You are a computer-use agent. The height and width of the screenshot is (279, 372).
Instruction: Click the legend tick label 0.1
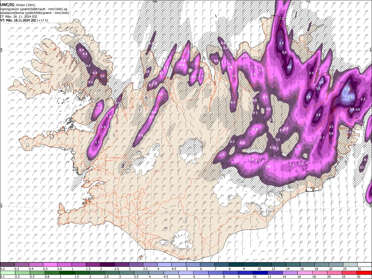(x=2, y=277)
